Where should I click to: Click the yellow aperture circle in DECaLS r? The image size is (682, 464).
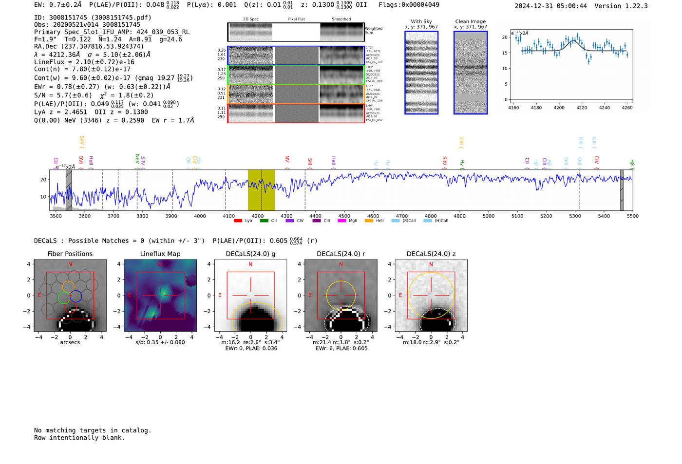(341, 296)
